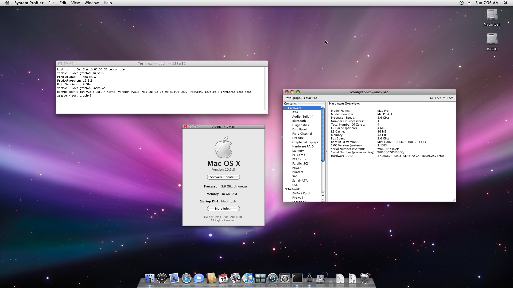The width and height of the screenshot is (513, 288).
Task: Select USB in Contents list
Action: point(295,185)
